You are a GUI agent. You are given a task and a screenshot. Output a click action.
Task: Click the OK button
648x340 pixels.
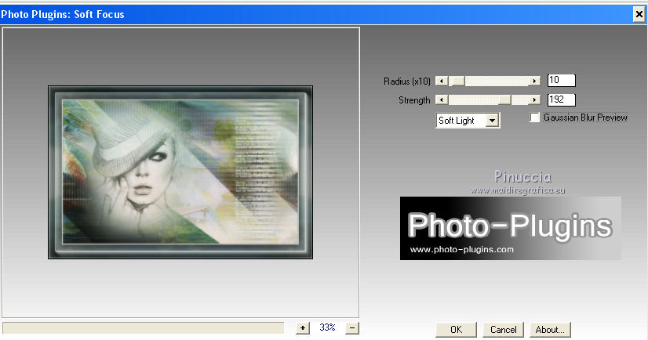pyautogui.click(x=456, y=330)
